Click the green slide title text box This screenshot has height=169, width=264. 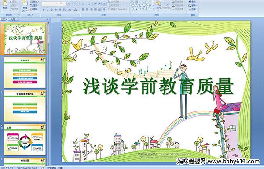click(158, 86)
